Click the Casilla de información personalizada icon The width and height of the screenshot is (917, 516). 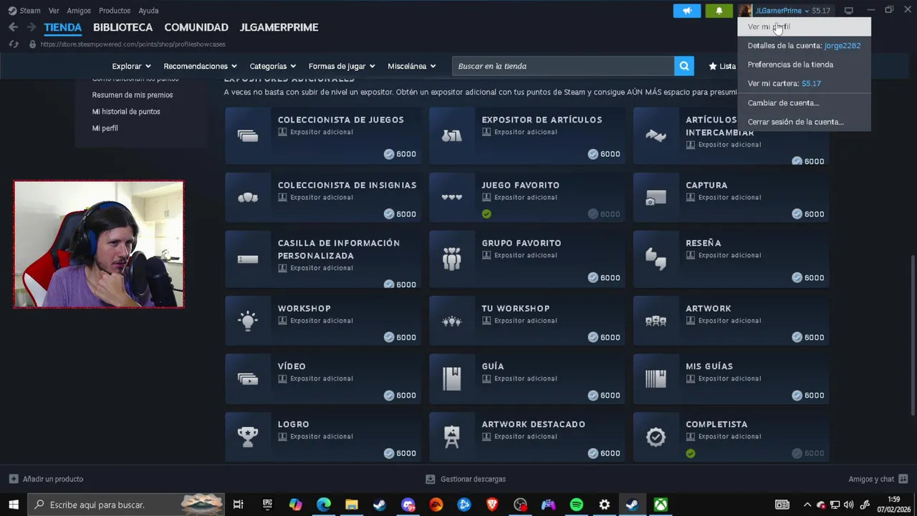tap(248, 259)
